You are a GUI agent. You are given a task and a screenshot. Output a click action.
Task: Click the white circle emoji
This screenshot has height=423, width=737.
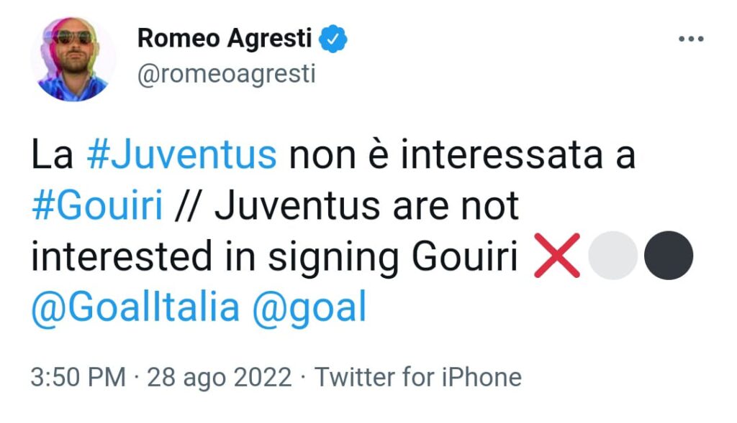pyautogui.click(x=612, y=257)
